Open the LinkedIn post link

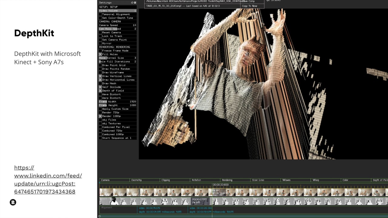tap(48, 180)
